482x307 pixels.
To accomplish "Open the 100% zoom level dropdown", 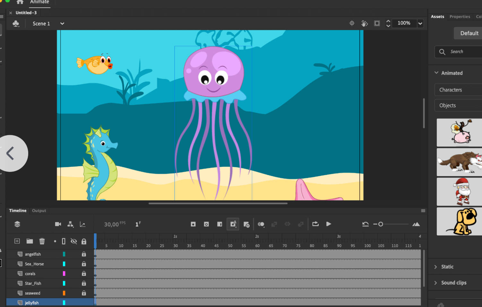I will [x=420, y=23].
